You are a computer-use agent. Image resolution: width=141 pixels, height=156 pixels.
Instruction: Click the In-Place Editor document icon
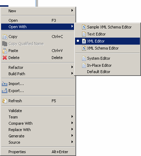pos(84,65)
